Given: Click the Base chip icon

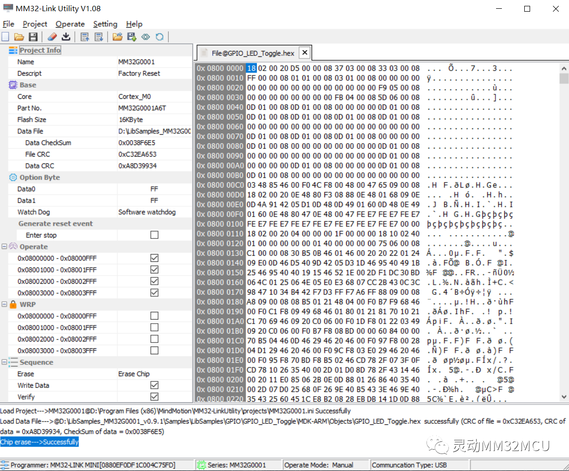Looking at the screenshot, I should (13, 85).
